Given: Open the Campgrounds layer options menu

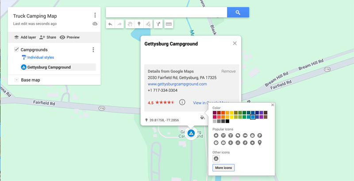Looking at the screenshot, I should (93, 50).
